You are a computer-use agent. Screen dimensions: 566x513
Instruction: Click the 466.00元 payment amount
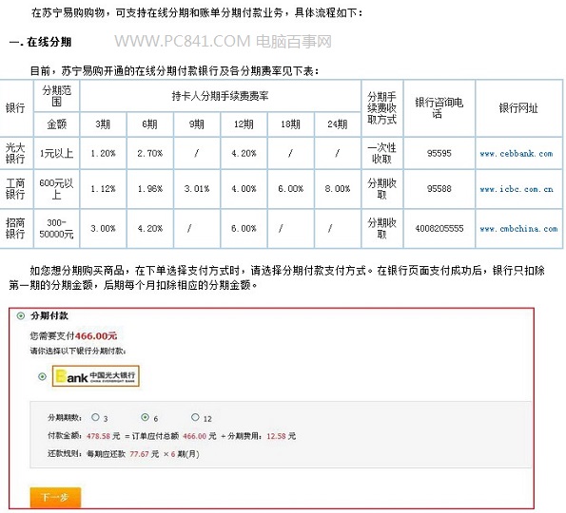(96, 336)
